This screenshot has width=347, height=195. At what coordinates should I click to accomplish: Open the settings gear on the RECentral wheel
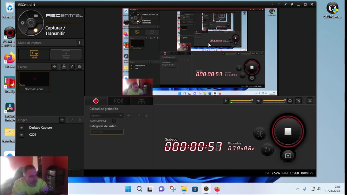point(23,23)
